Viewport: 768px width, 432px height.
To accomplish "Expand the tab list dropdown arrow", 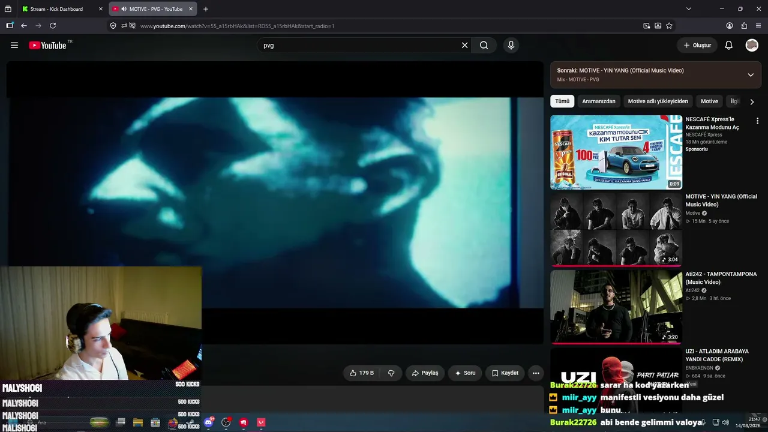I will 689,9.
